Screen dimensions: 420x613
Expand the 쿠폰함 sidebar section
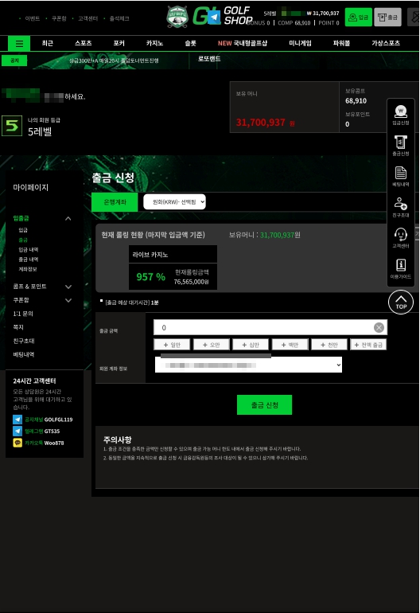pos(68,300)
